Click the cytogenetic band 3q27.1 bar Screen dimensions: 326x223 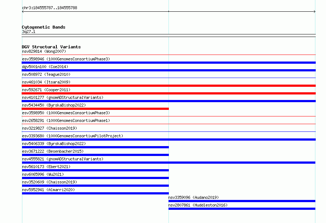coord(169,36)
